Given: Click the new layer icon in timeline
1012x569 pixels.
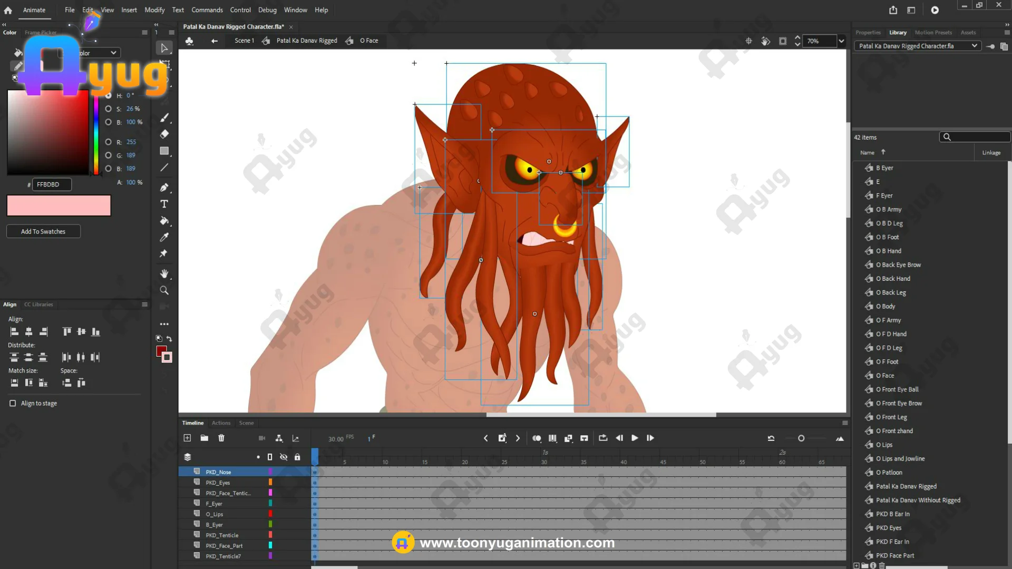Looking at the screenshot, I should pos(187,438).
